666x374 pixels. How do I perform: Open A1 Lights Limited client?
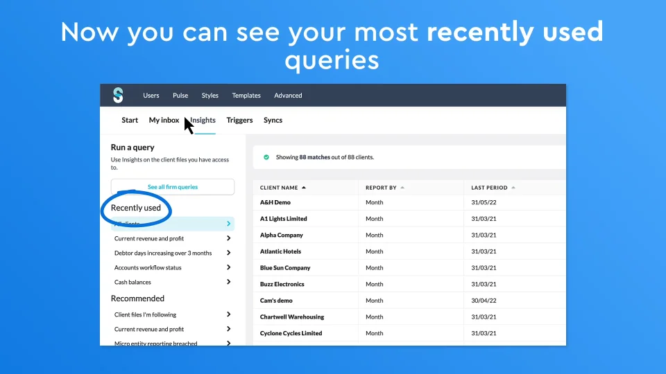click(283, 219)
